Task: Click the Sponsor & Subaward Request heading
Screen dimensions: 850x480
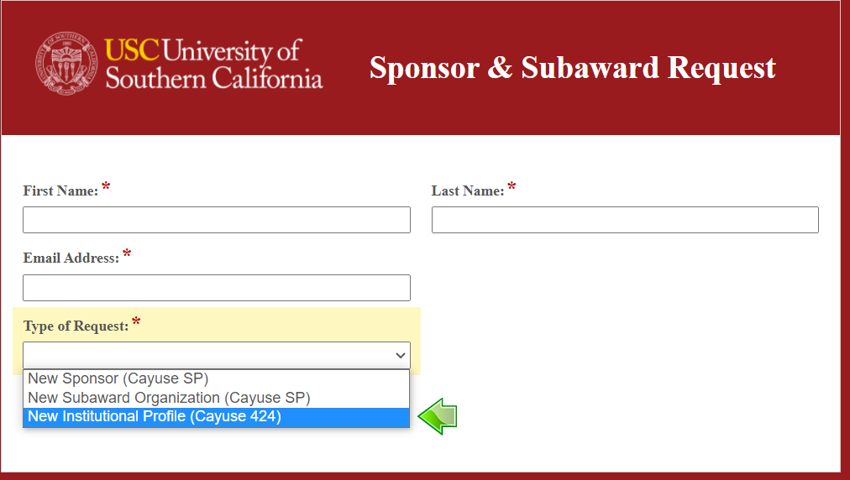Action: (x=573, y=68)
